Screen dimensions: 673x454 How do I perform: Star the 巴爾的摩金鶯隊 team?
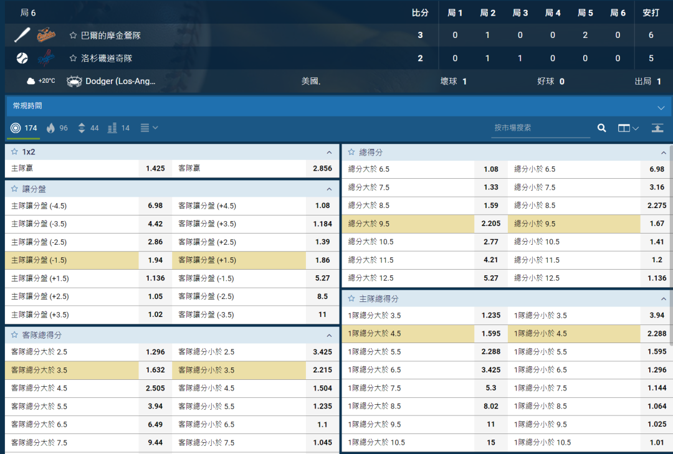click(x=73, y=35)
